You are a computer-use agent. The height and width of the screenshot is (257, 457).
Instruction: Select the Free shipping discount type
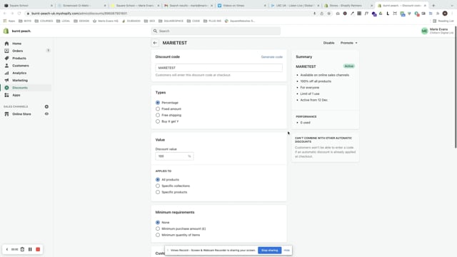click(x=158, y=115)
